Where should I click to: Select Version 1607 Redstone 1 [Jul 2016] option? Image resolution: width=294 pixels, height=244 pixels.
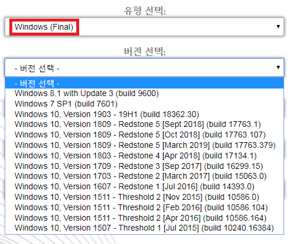tap(144, 186)
